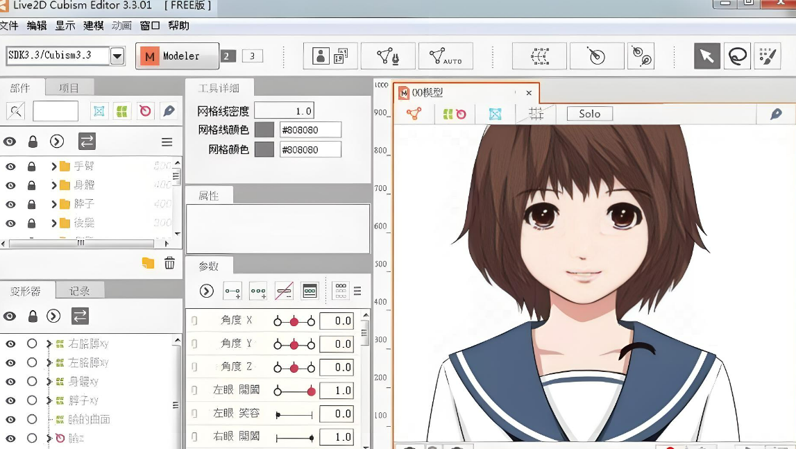Screen dimensions: 796x449
Task: Toggle visibility of the 身體 part
Action: click(10, 185)
